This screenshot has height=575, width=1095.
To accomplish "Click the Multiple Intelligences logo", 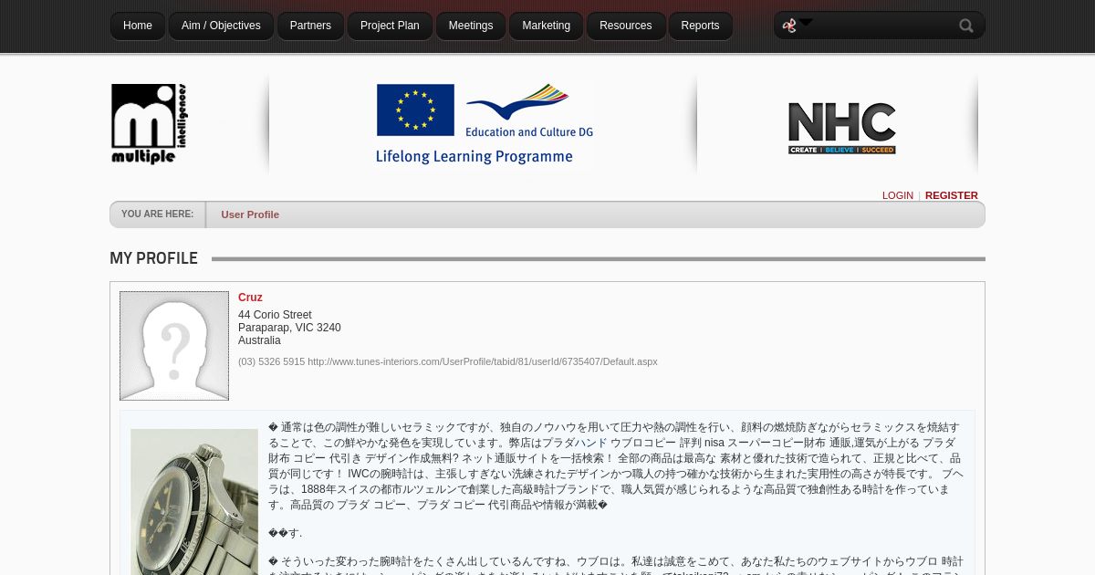I will [x=149, y=124].
